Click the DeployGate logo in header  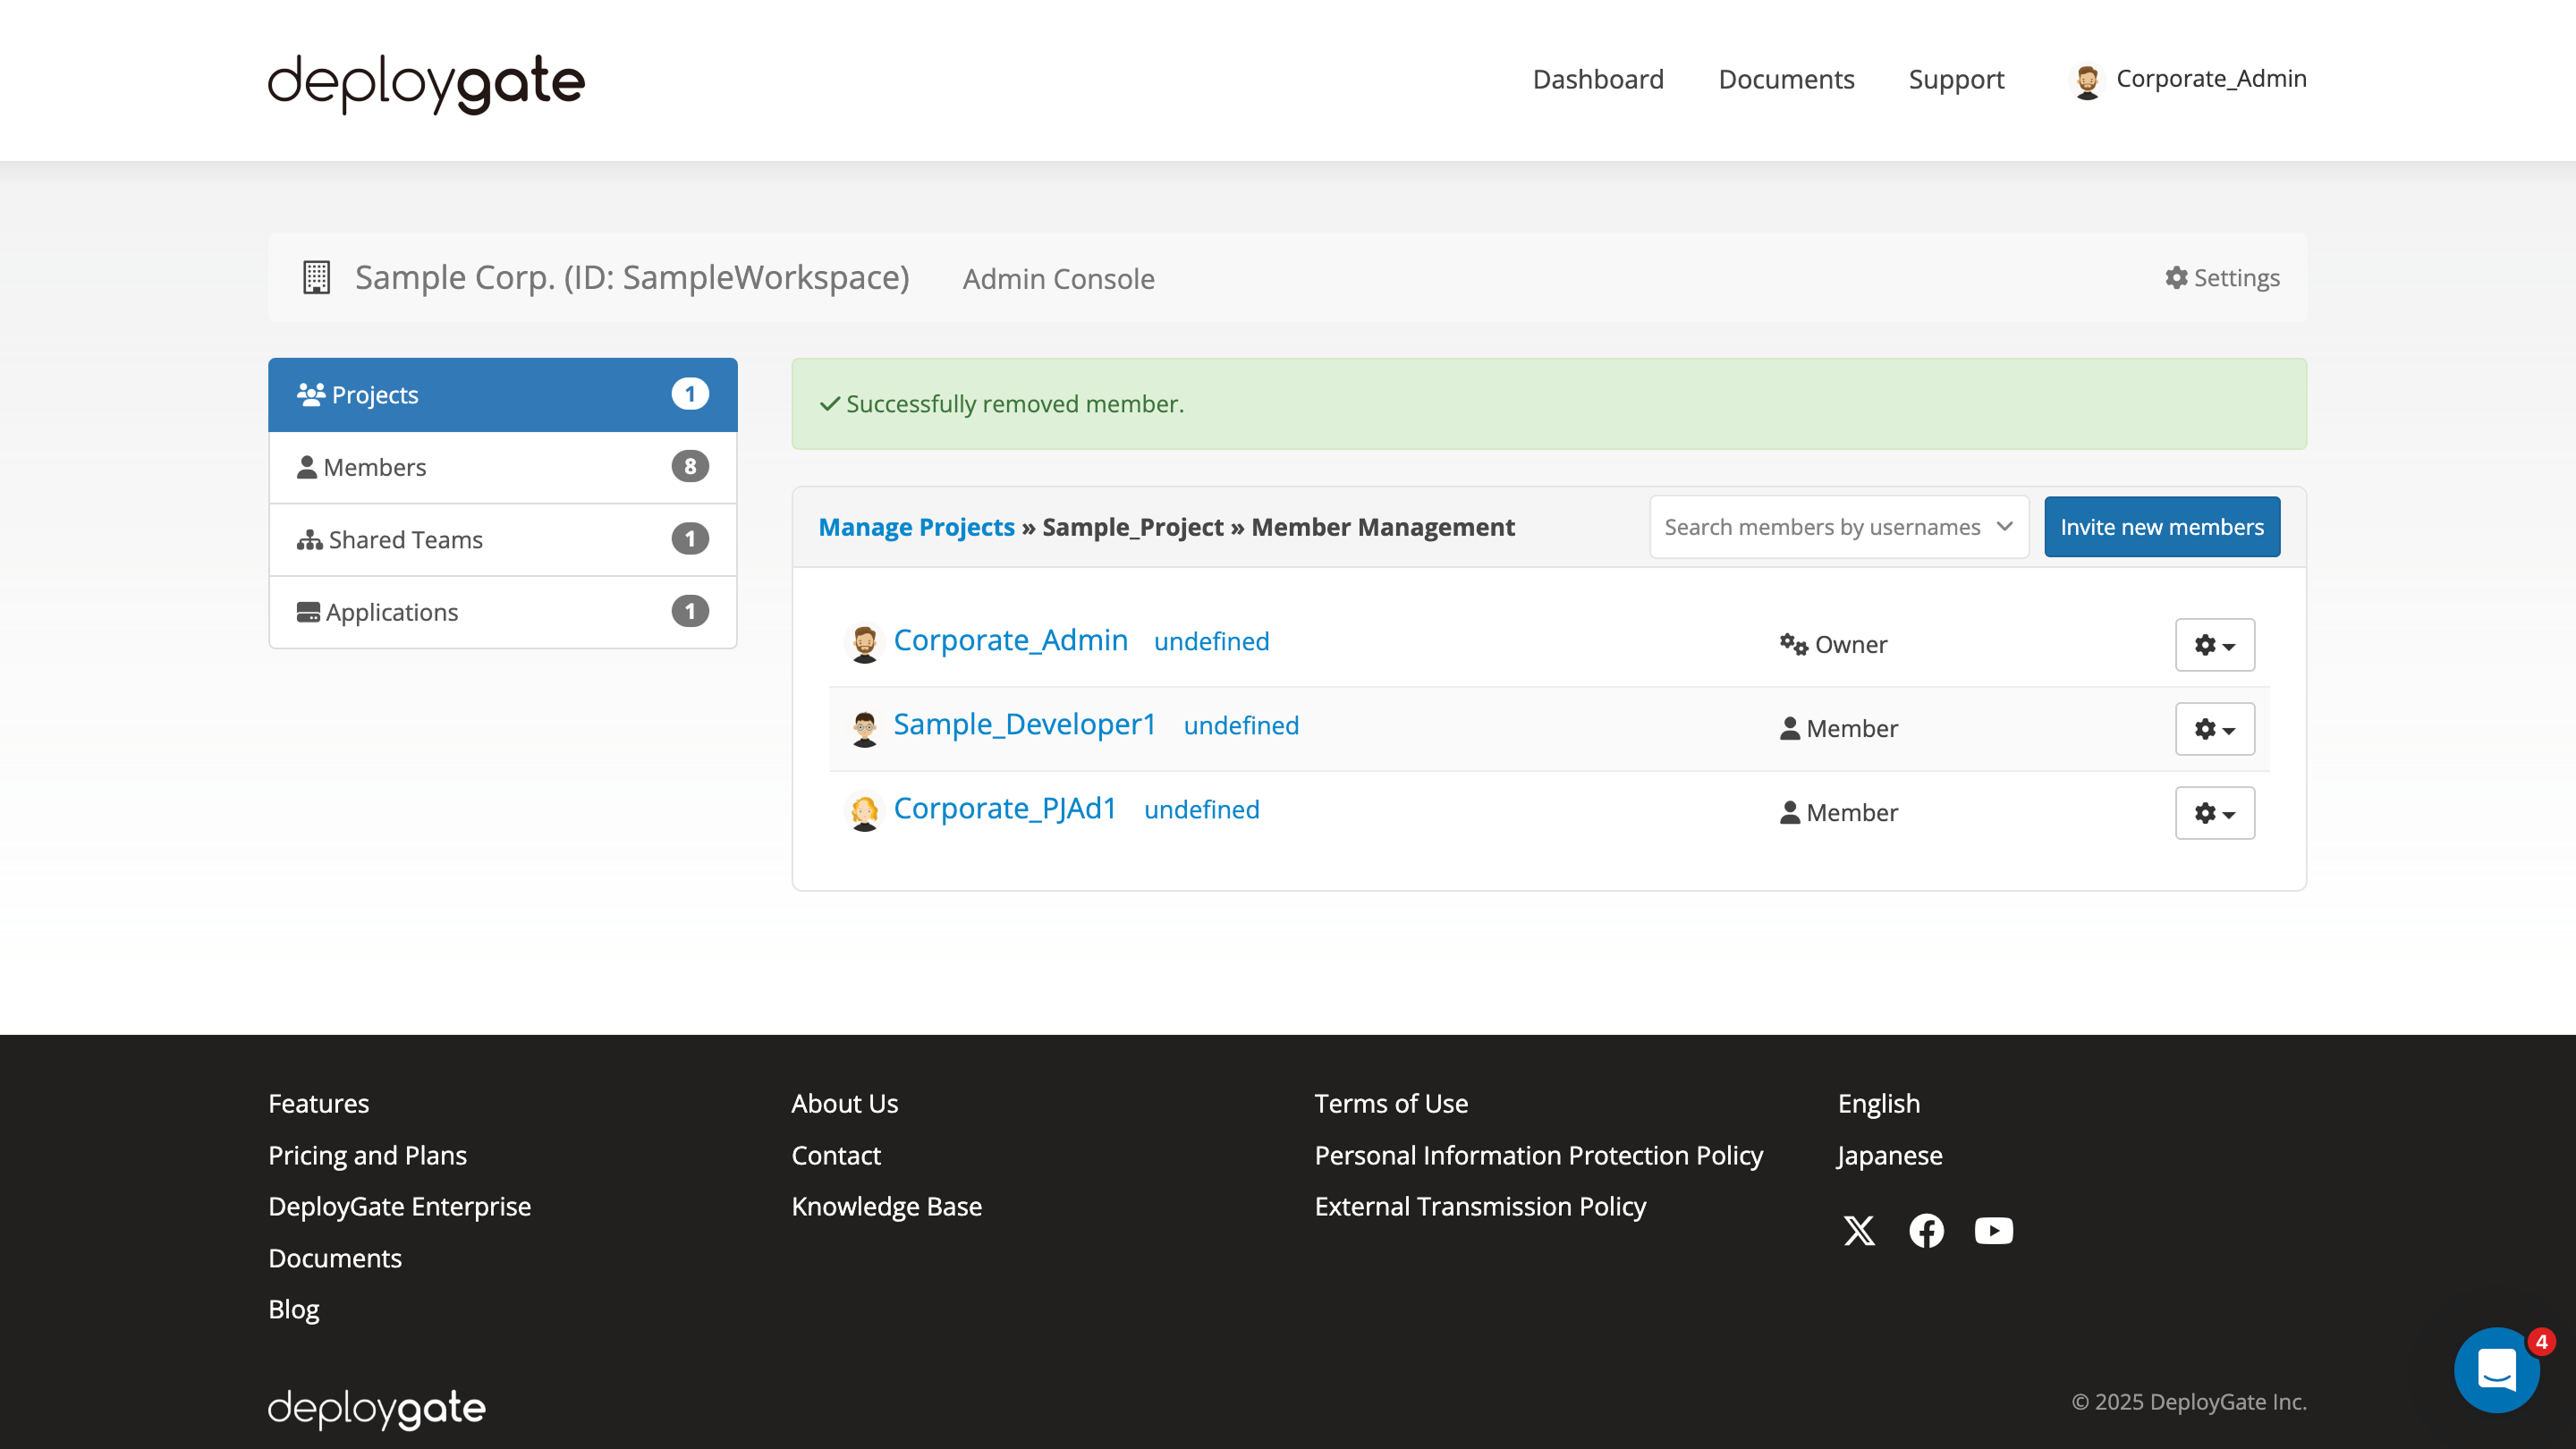tap(426, 83)
